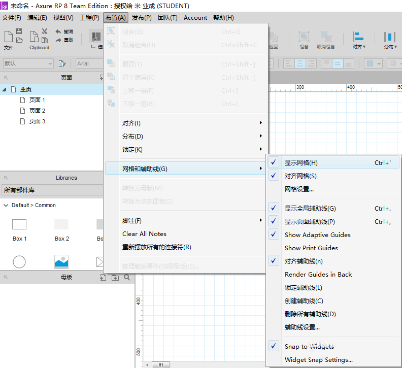
Task: Toggle Show Adaptive Guides option
Action: click(317, 235)
